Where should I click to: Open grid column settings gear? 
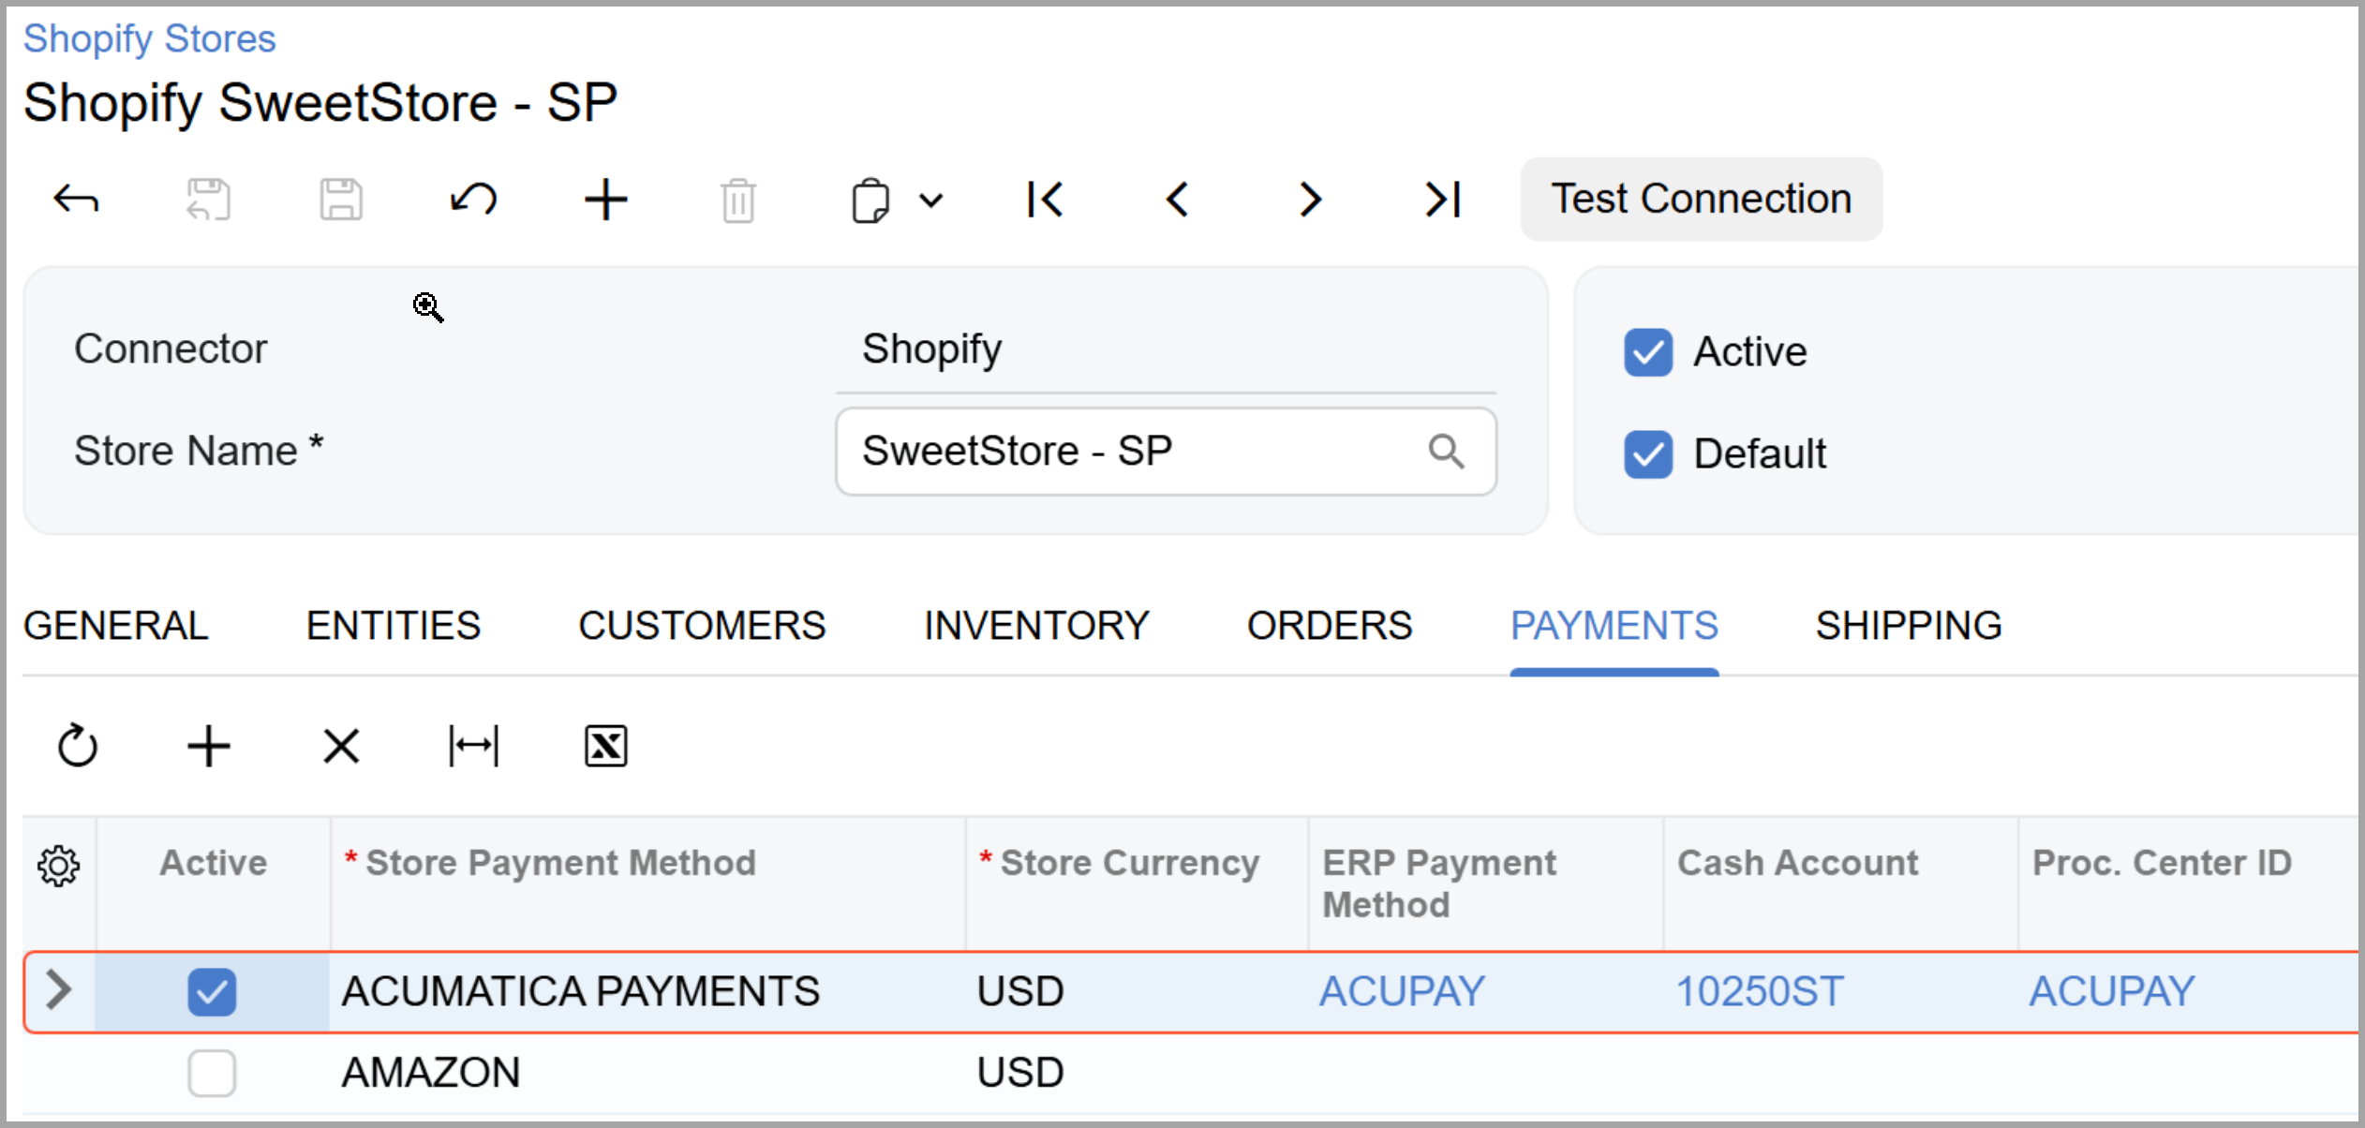point(58,866)
